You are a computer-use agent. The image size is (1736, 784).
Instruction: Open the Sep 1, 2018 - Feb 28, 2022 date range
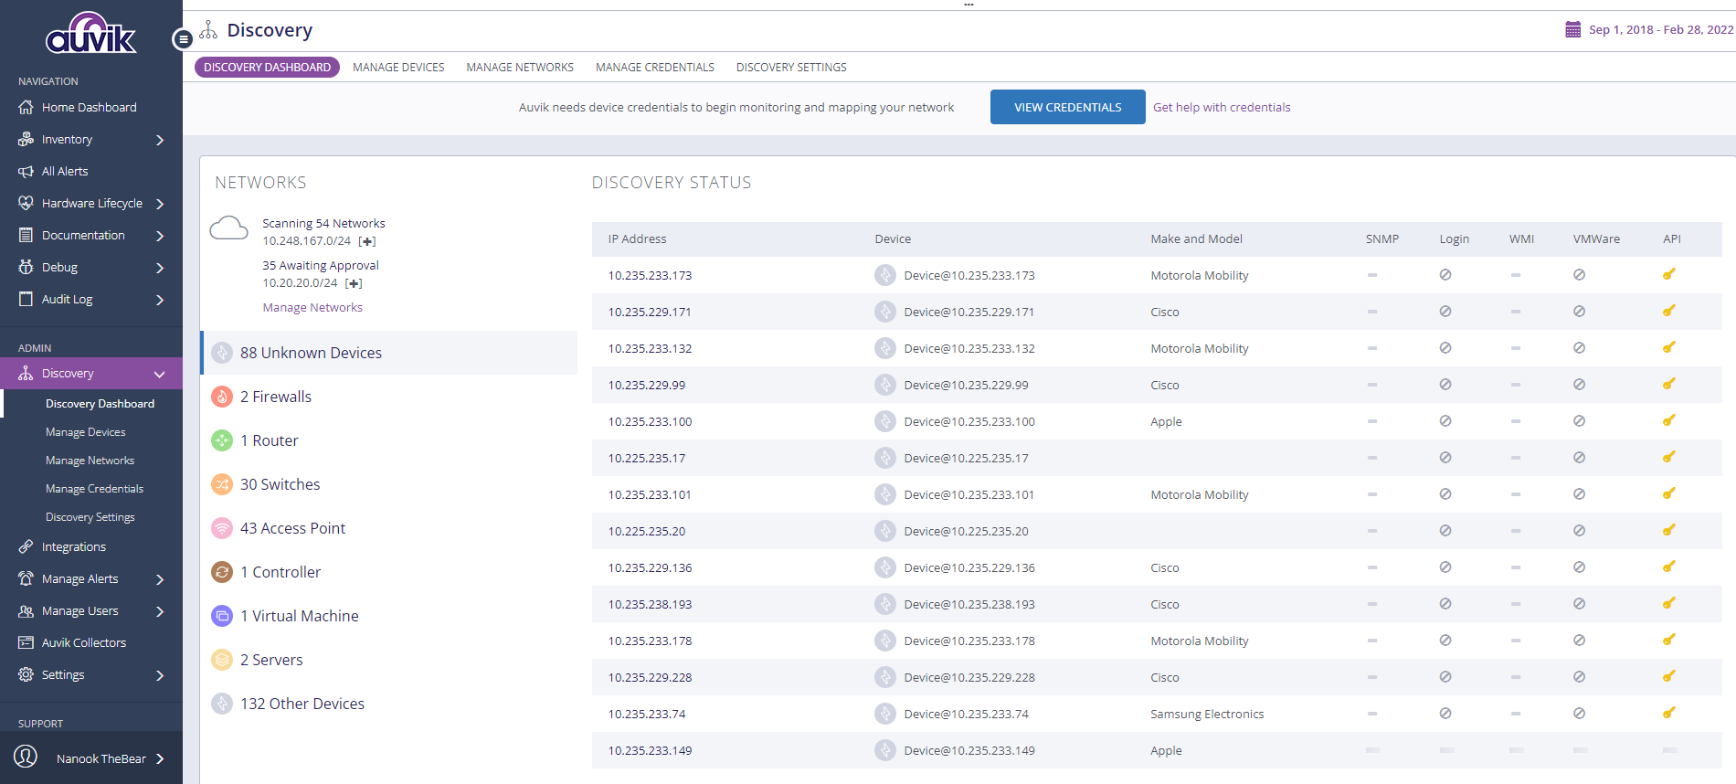tap(1661, 29)
